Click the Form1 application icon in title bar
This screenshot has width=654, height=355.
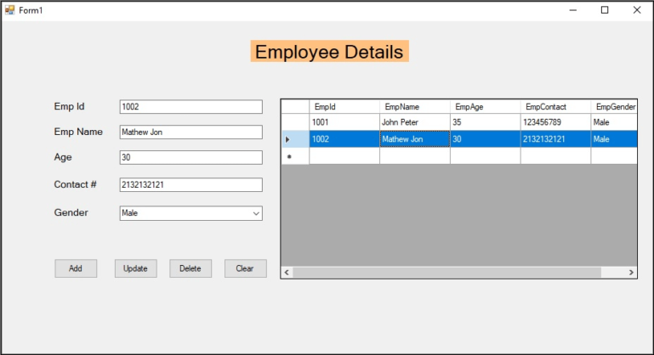point(9,10)
